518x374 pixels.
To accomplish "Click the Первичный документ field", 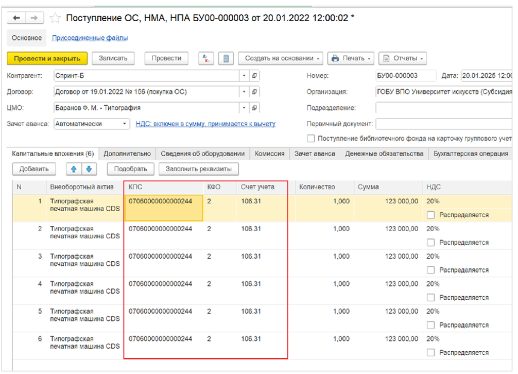I will pos(444,124).
